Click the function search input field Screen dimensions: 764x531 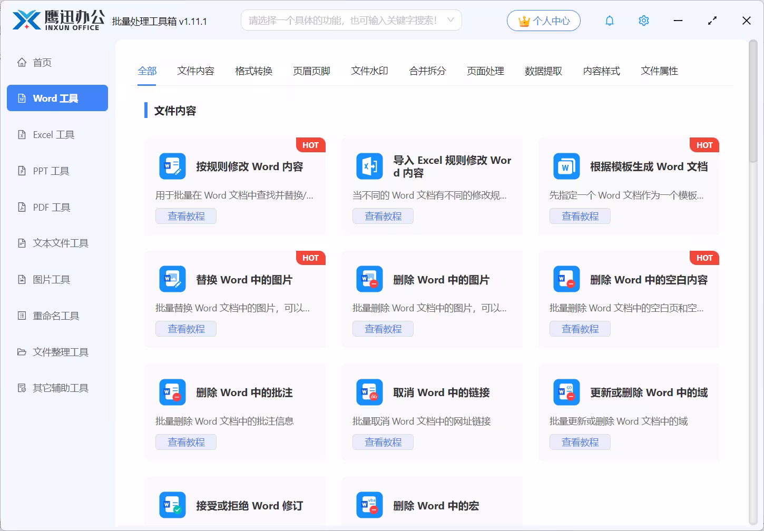pos(342,20)
